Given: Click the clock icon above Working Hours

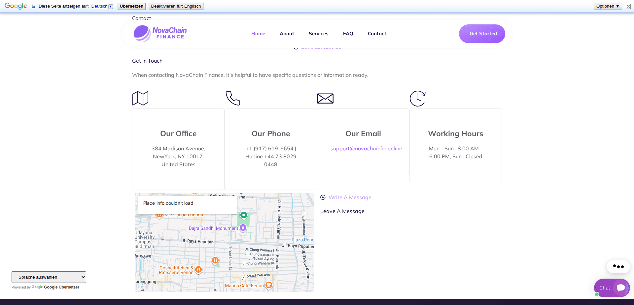Looking at the screenshot, I should (418, 98).
